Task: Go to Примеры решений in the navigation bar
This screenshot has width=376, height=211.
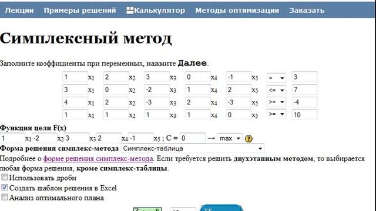Action: pyautogui.click(x=80, y=11)
